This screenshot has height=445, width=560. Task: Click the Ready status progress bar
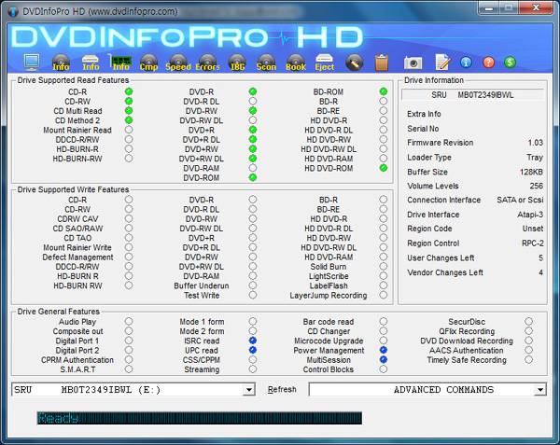click(x=200, y=418)
